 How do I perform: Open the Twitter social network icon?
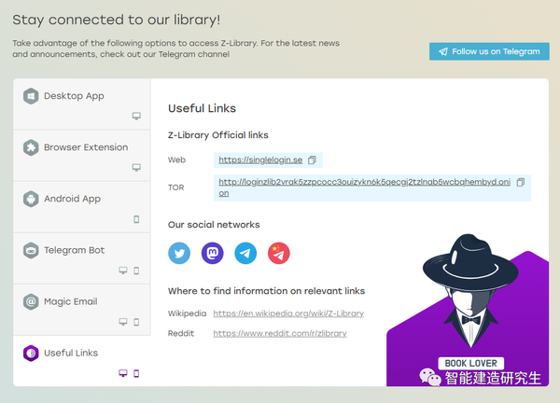pyautogui.click(x=179, y=253)
